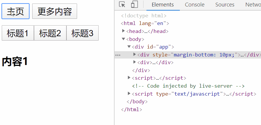Open the Sources tab
261x125 pixels.
point(225,5)
